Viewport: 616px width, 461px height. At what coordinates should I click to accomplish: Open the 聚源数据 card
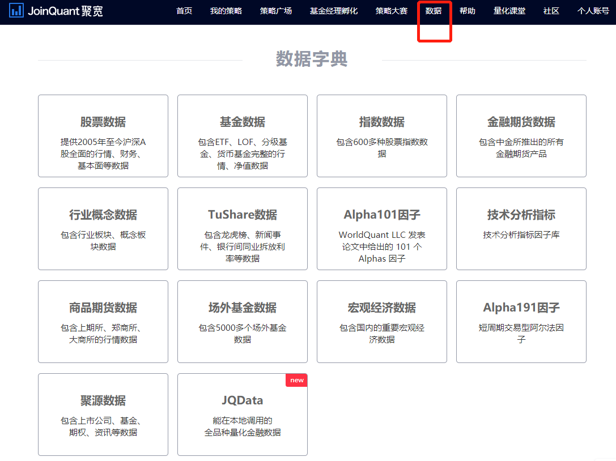point(103,415)
